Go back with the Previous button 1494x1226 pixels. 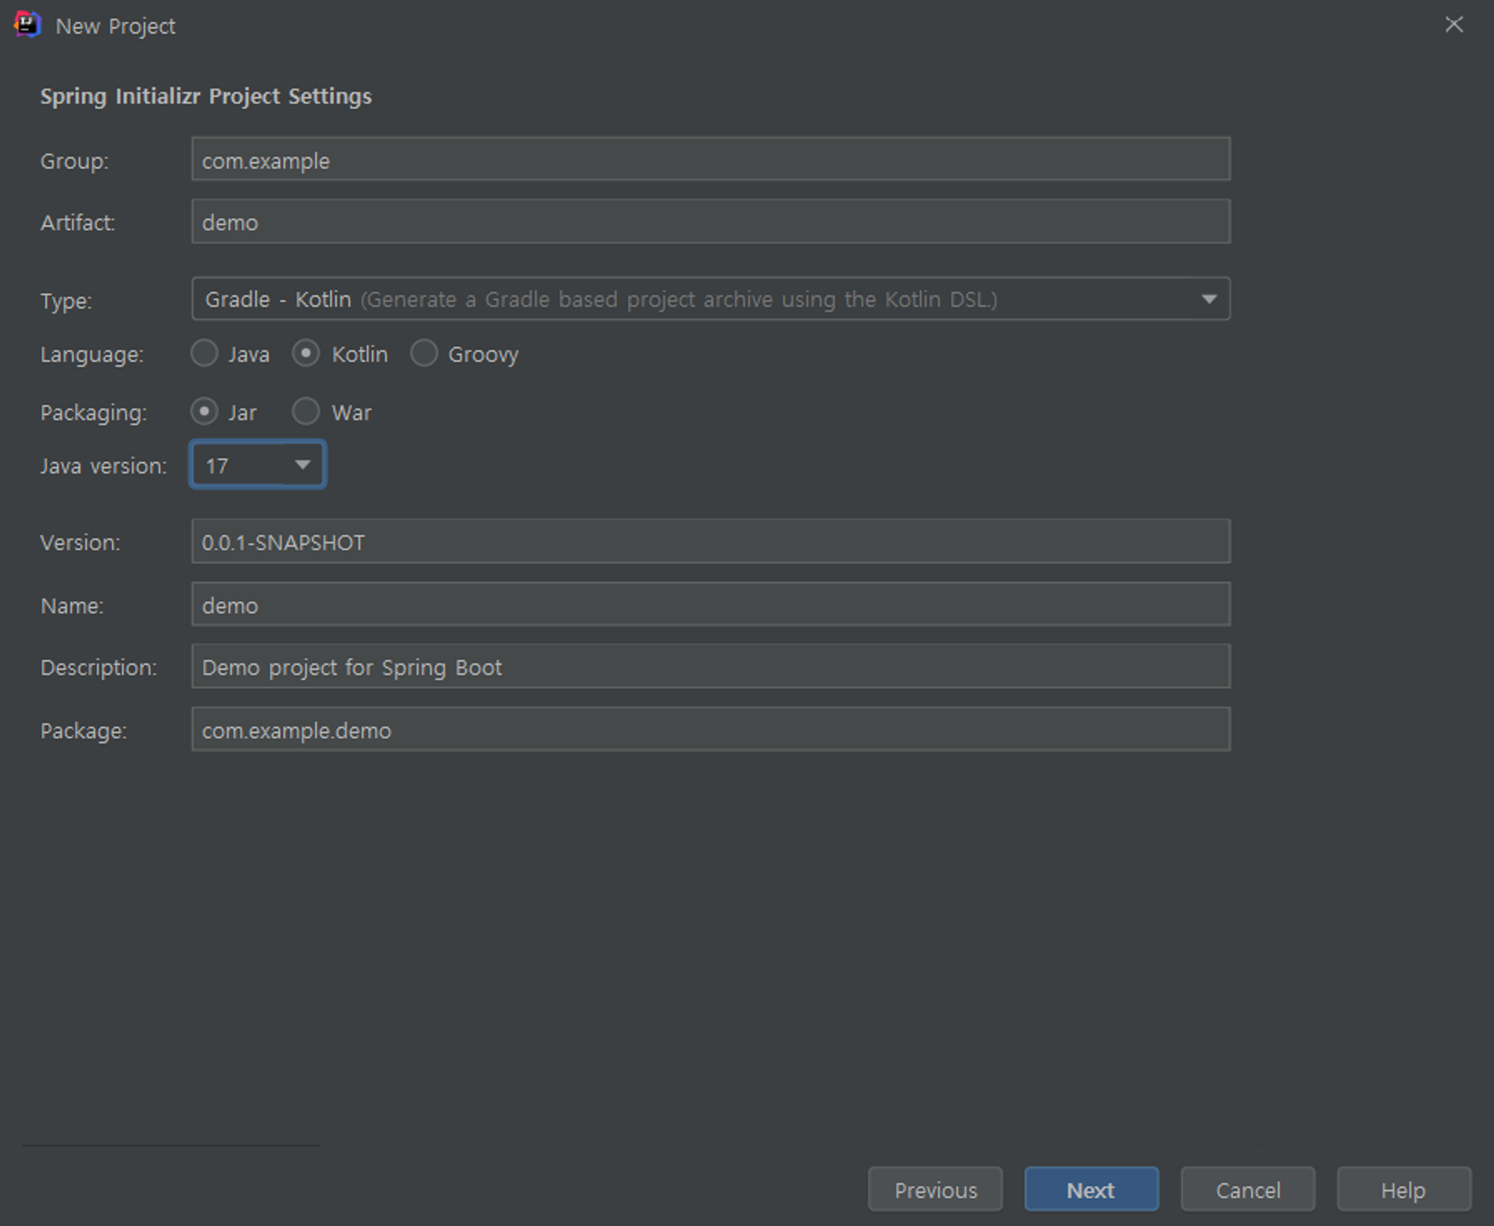tap(934, 1189)
